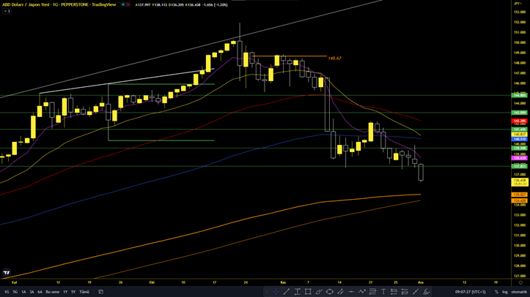
Task: Select the parallel channel tool
Action: (340, 292)
